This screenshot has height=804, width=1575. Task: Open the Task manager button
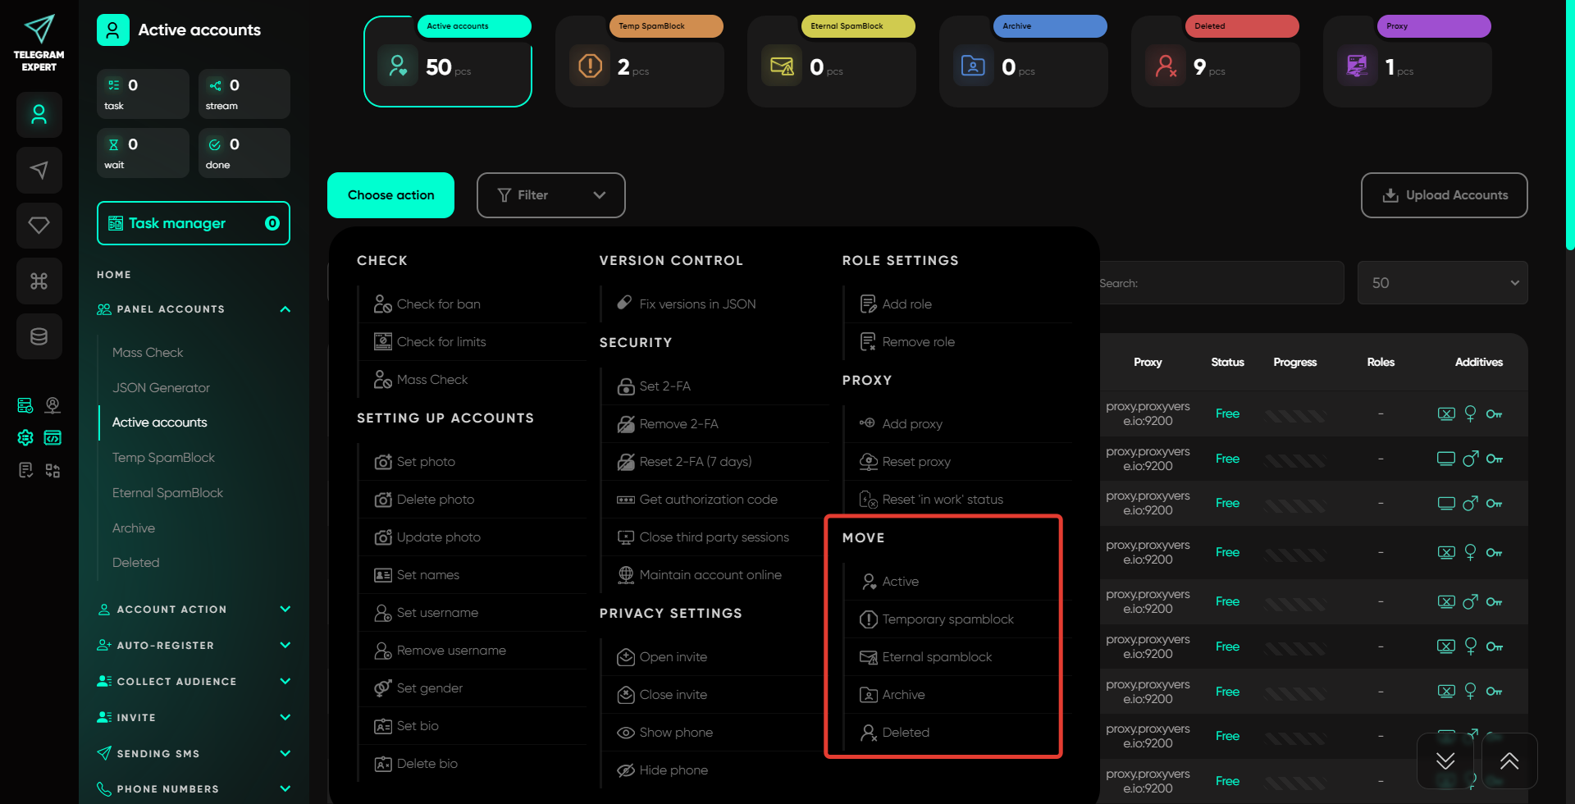193,223
